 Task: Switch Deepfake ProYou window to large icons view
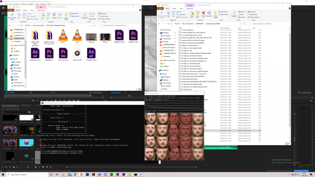pos(139,89)
